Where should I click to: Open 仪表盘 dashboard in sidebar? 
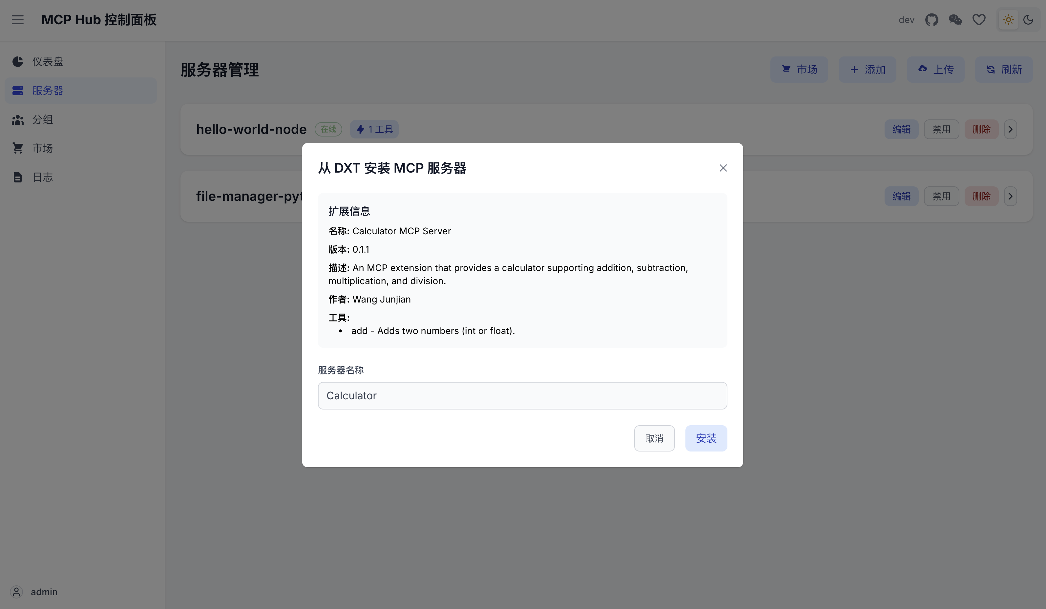point(48,61)
